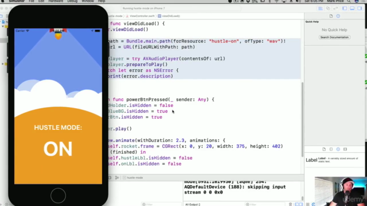This screenshot has width=367, height=206.
Task: Click the Mark Price user name in menu bar
Action: [335, 1]
